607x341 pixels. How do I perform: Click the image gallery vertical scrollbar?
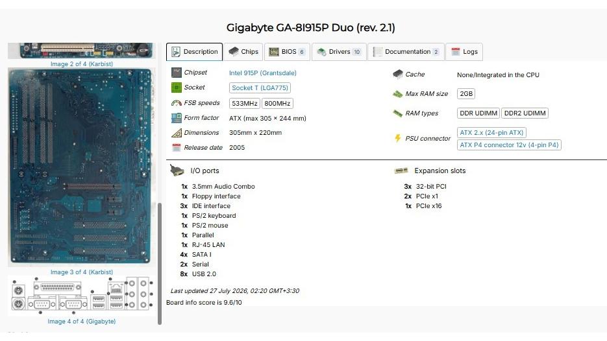[x=160, y=263]
